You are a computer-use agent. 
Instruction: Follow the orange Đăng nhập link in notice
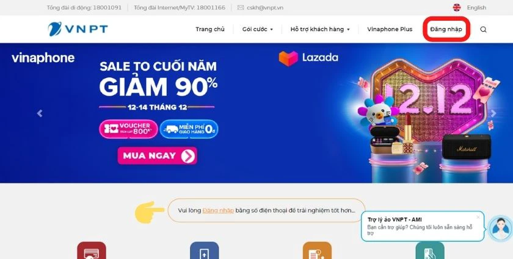[x=218, y=211]
